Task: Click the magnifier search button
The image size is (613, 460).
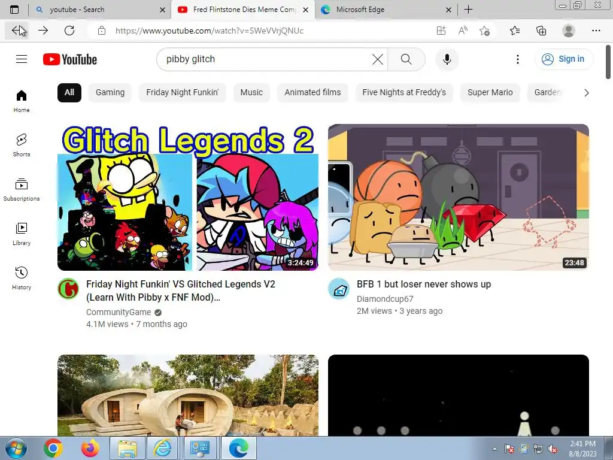Action: [x=406, y=59]
